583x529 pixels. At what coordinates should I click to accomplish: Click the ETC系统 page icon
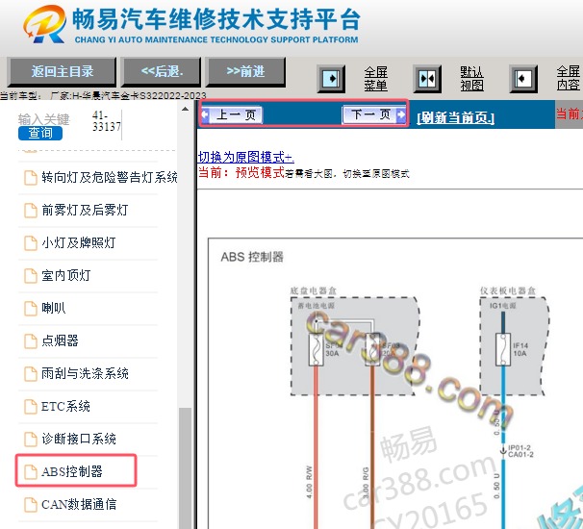coord(31,406)
